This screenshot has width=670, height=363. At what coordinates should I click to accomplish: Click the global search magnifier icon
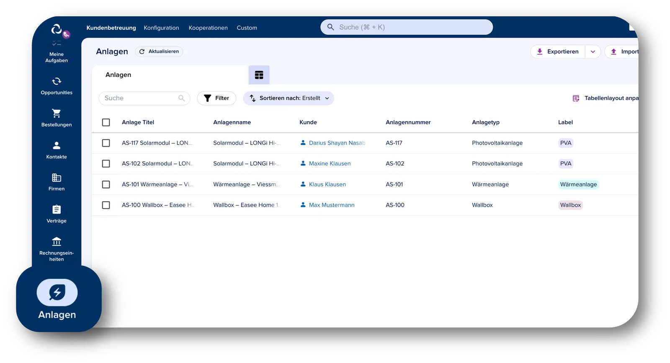(331, 27)
